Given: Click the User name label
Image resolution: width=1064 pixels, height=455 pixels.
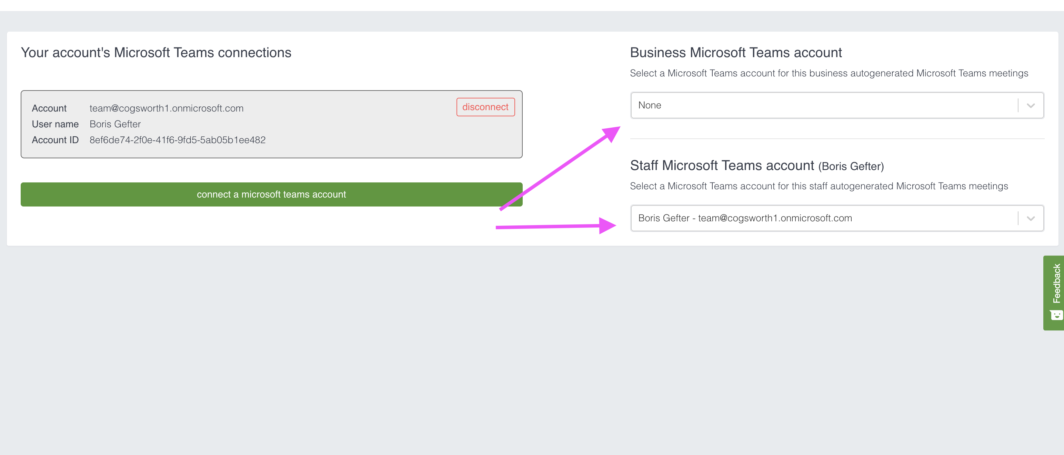Looking at the screenshot, I should [x=56, y=124].
